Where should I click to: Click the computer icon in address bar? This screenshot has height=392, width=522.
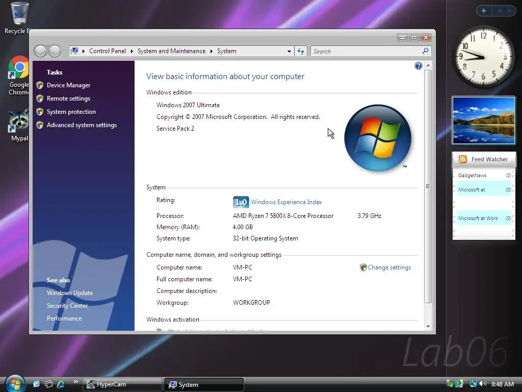[74, 51]
